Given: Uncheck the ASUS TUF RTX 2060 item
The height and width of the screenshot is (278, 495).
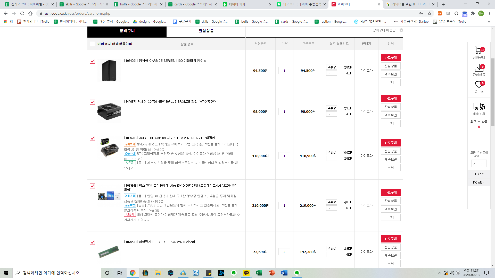Looking at the screenshot, I should (x=92, y=138).
